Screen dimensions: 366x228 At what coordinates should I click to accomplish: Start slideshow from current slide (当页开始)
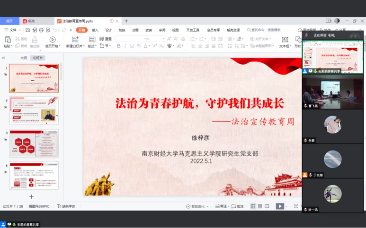coord(53,42)
